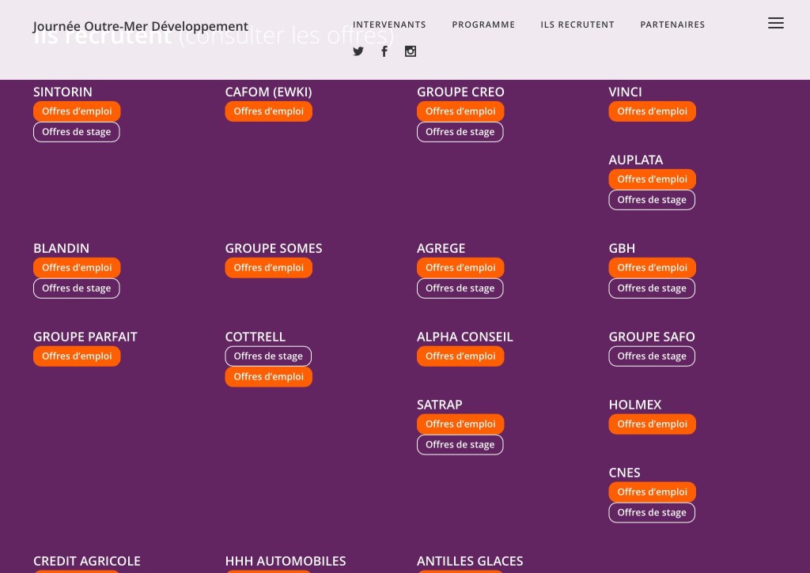Image resolution: width=810 pixels, height=573 pixels.
Task: Click COTTRELL Offres de stage button
Action: tap(268, 356)
